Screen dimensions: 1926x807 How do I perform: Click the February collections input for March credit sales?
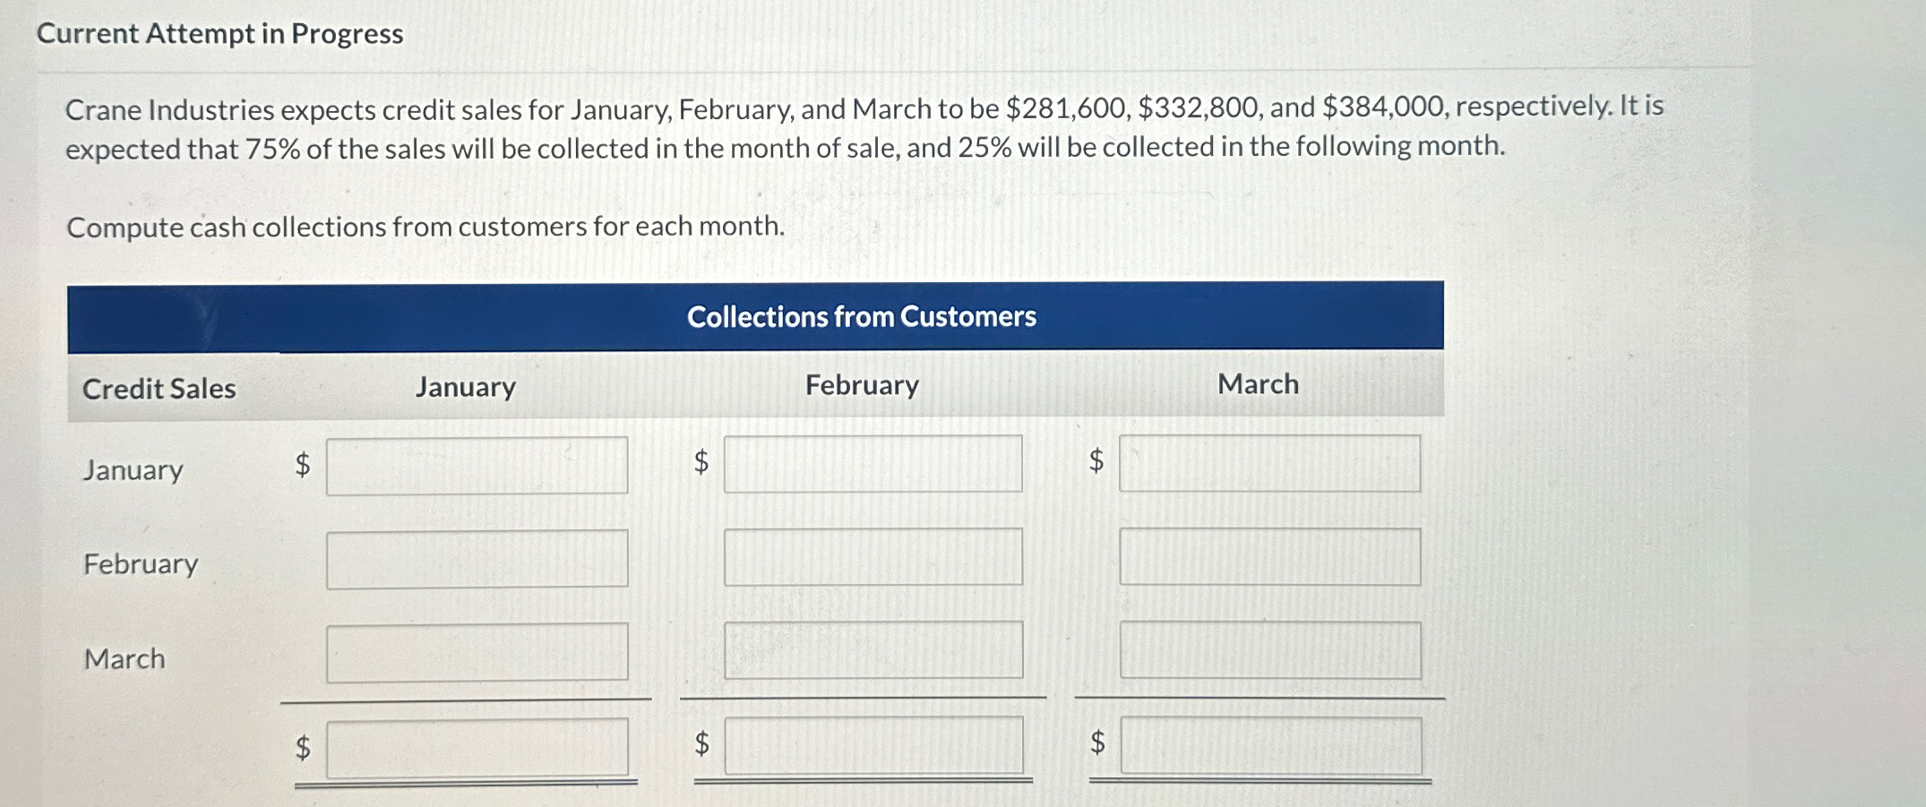(873, 652)
